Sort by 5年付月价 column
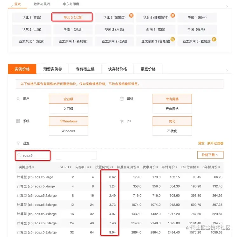 coord(211,167)
